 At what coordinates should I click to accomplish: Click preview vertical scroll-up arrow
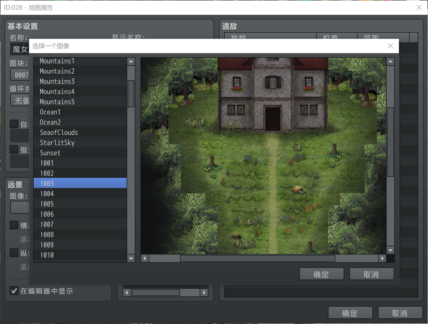pyautogui.click(x=390, y=62)
